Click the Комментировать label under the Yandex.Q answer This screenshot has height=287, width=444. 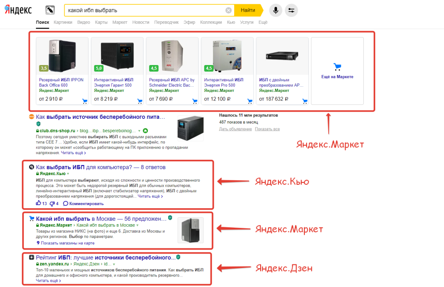[x=86, y=204]
